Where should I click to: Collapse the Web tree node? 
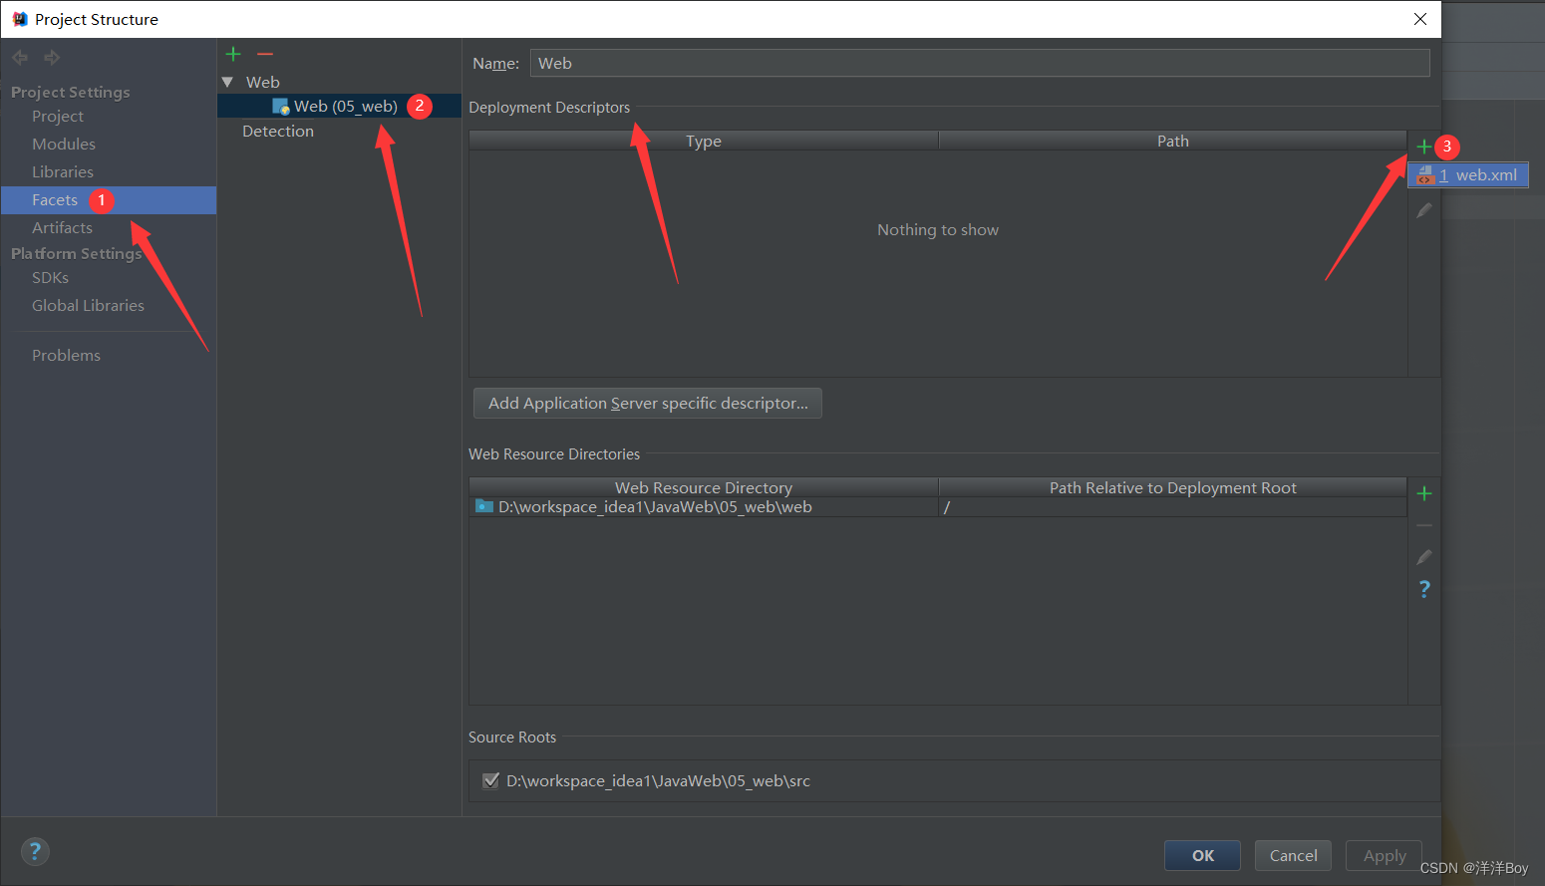coord(228,82)
